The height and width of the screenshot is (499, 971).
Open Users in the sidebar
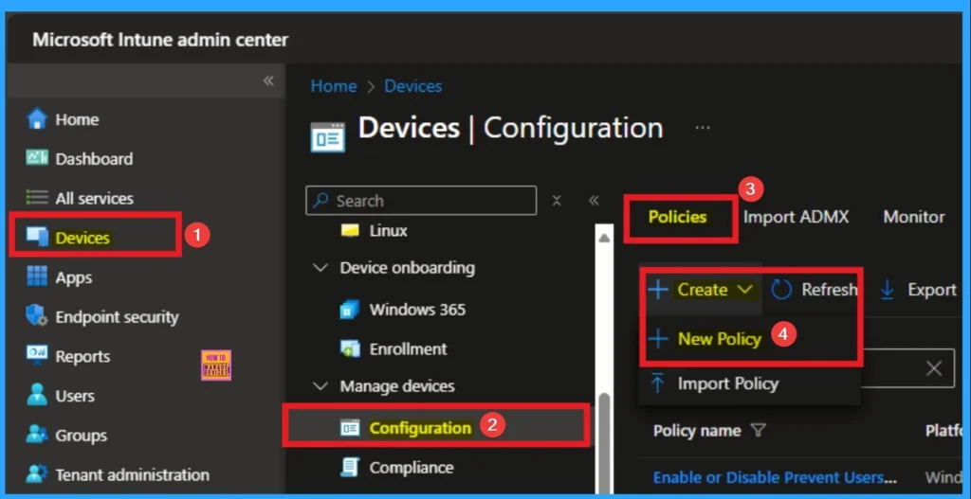click(x=75, y=396)
